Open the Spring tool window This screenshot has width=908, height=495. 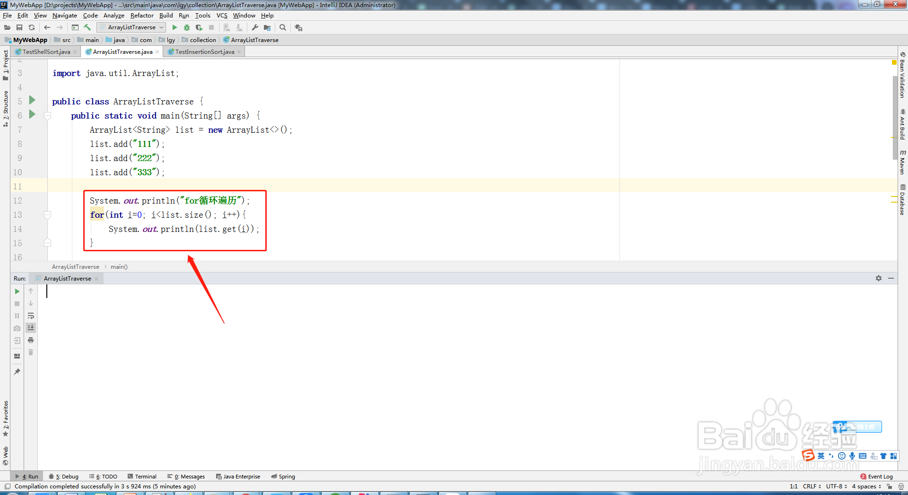[283, 477]
